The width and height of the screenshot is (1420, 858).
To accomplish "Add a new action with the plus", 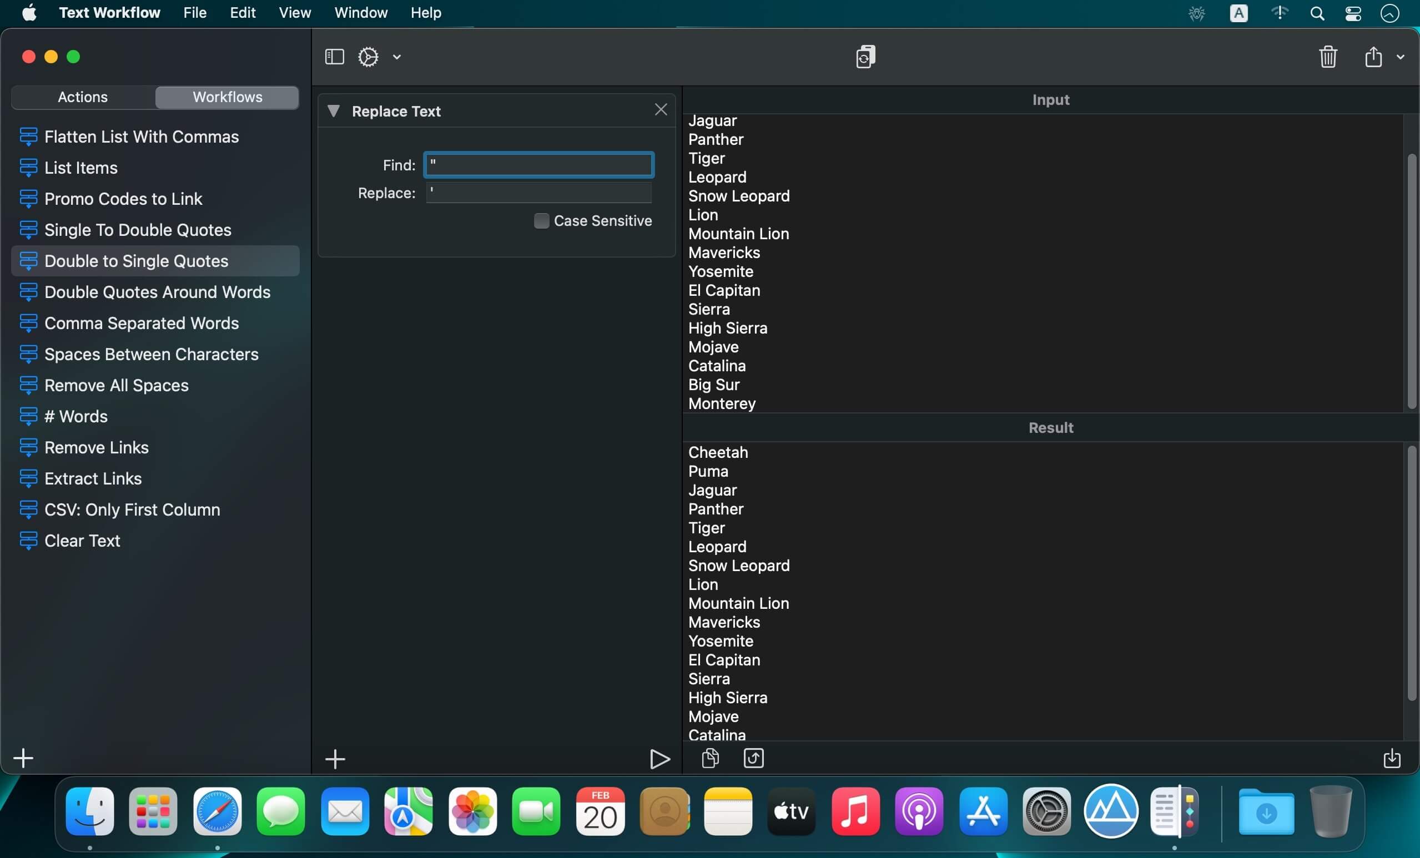I will point(335,758).
